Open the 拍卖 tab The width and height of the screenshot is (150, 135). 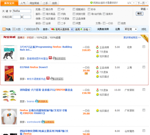(55, 3)
